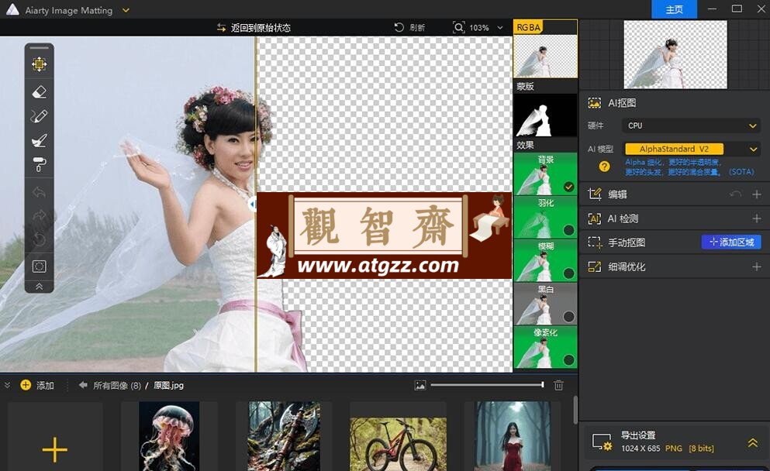
Task: Click the 添加区域 add area button
Action: 731,242
